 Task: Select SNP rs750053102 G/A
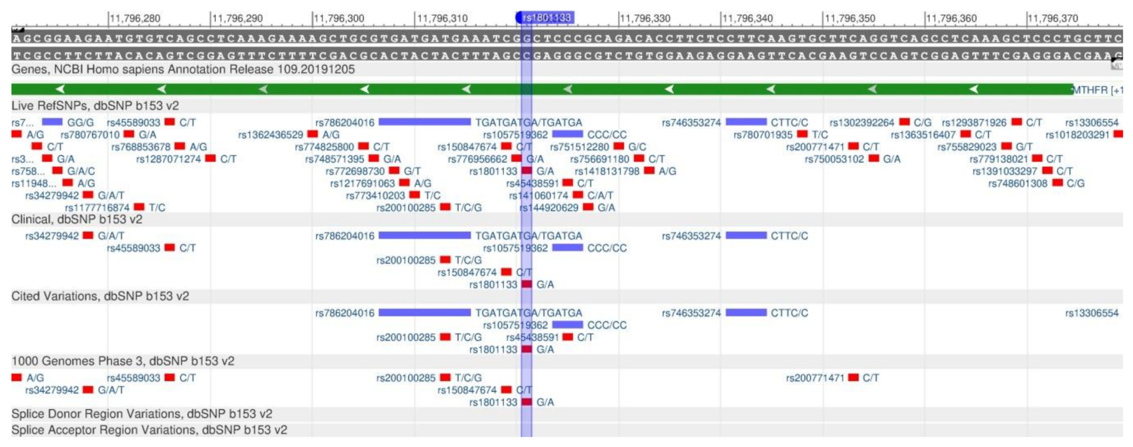point(874,159)
